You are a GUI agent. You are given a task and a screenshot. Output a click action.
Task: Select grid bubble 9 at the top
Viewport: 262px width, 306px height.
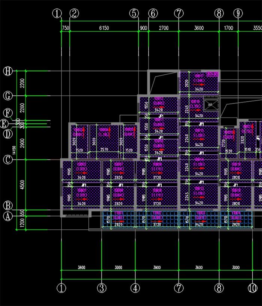[238, 14]
